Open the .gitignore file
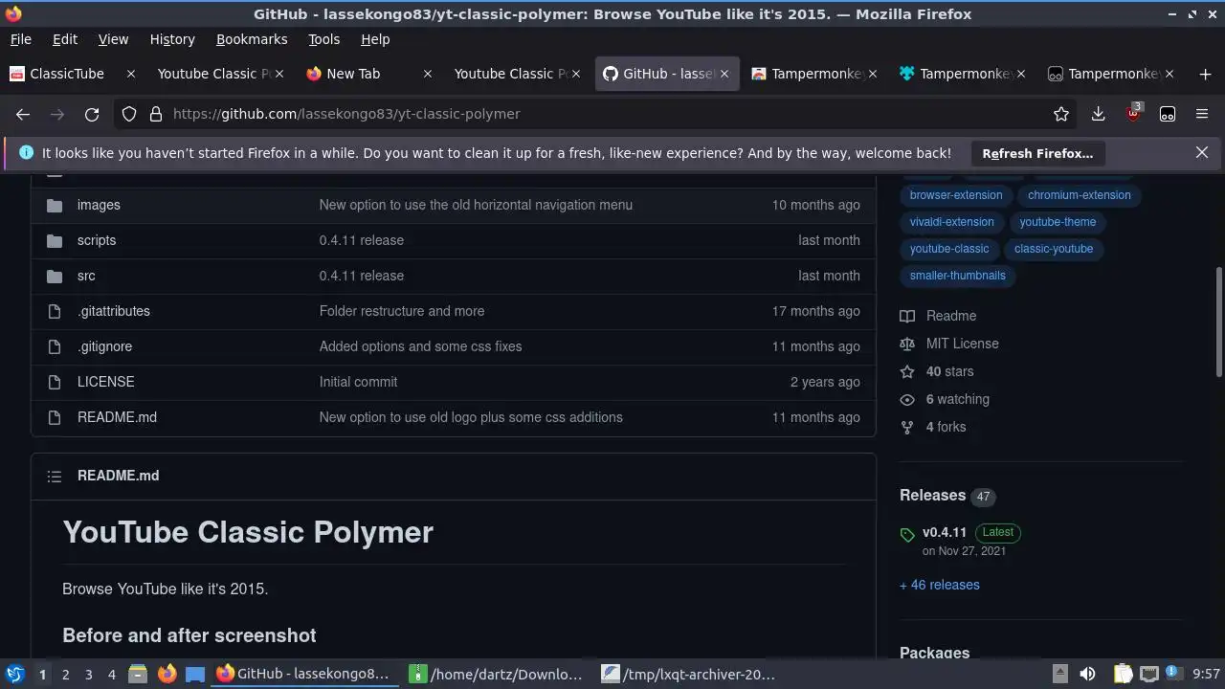1225x689 pixels. (104, 346)
